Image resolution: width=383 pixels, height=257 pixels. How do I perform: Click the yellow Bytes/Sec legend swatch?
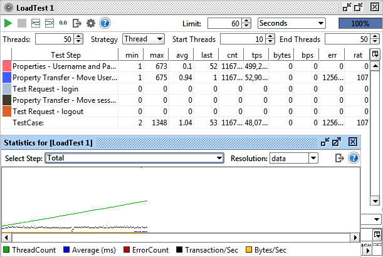pos(249,249)
